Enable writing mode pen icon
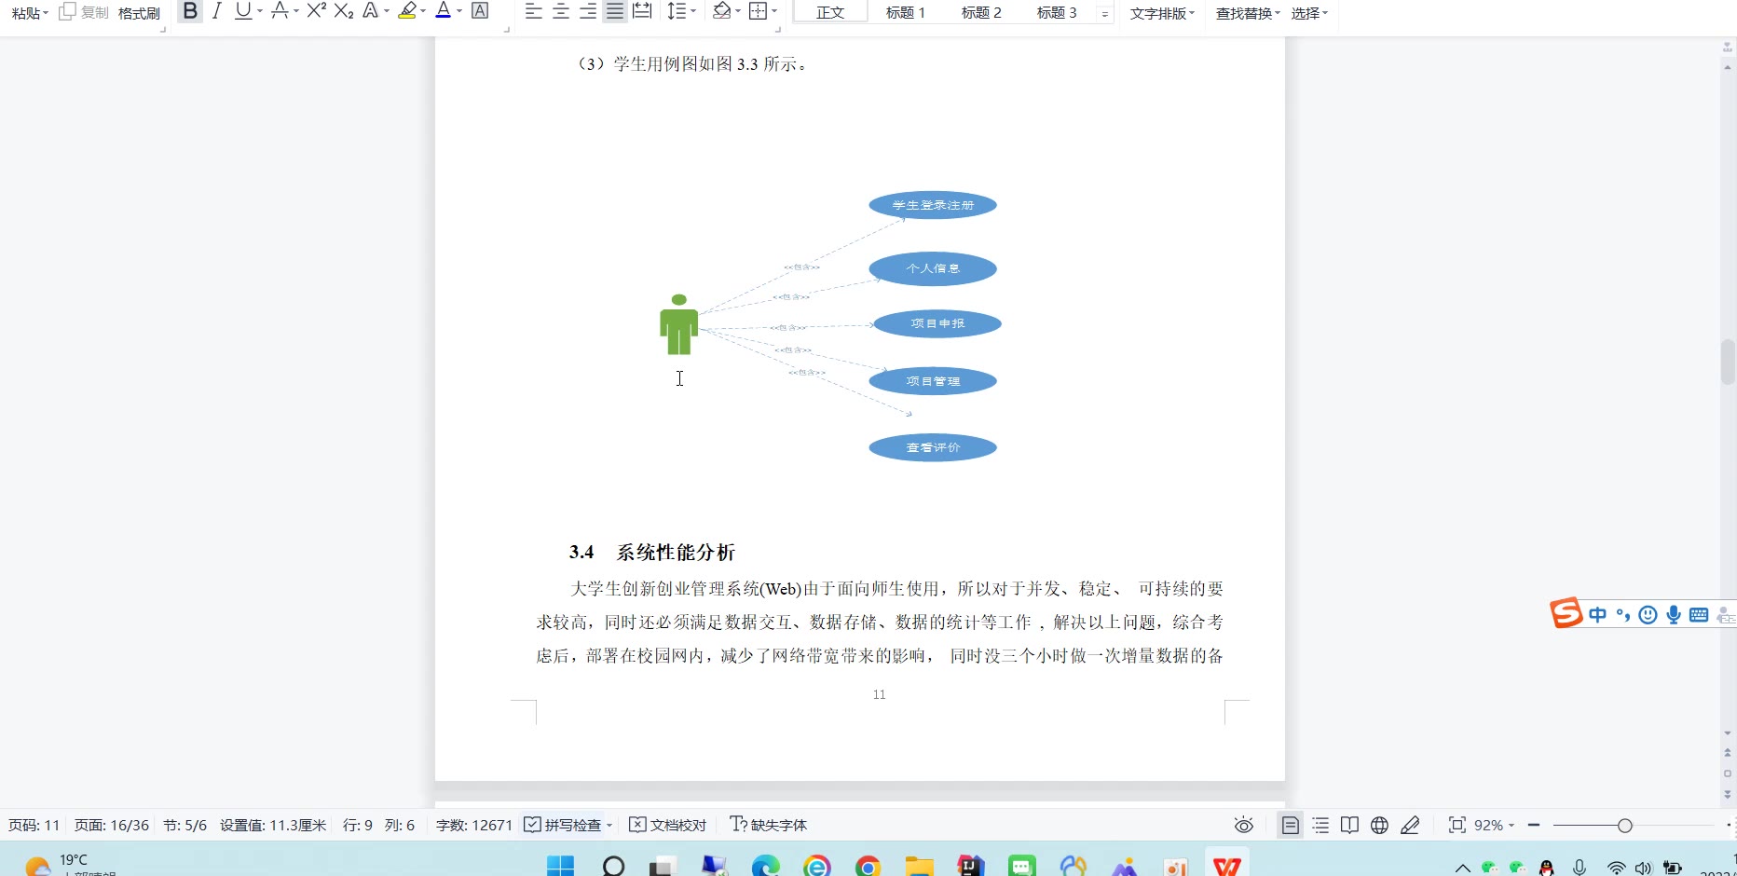The image size is (1737, 876). point(1410,825)
